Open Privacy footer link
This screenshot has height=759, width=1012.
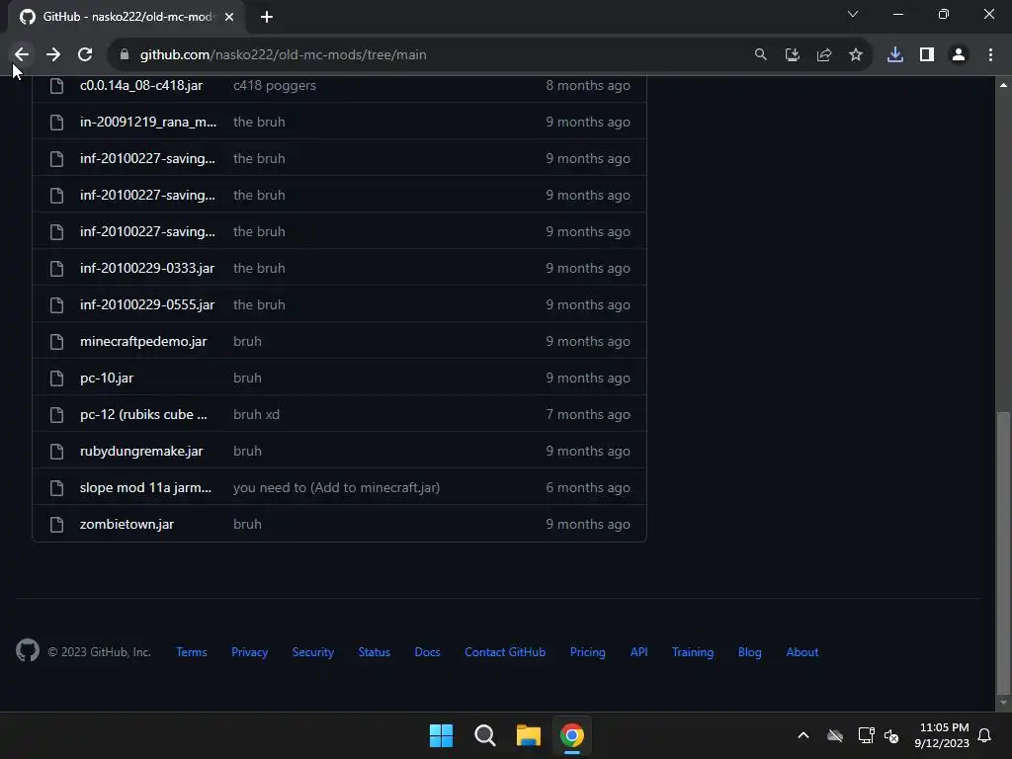[x=250, y=652]
